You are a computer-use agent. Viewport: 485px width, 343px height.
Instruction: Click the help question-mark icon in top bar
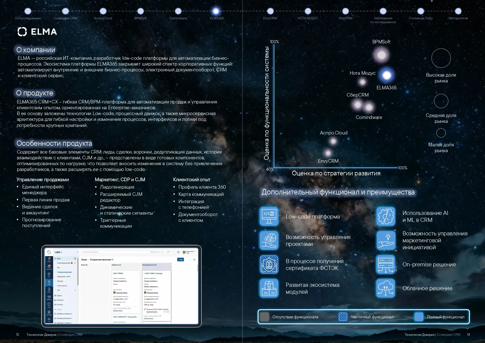(x=178, y=252)
